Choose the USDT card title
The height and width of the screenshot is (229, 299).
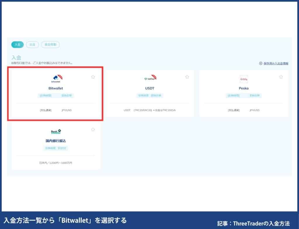click(x=150, y=88)
